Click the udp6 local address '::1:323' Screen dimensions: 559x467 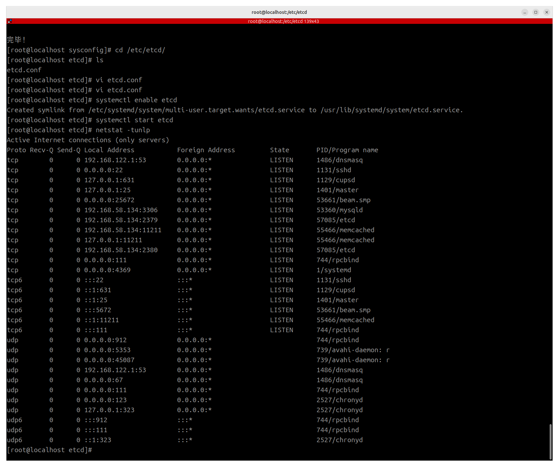(98, 440)
